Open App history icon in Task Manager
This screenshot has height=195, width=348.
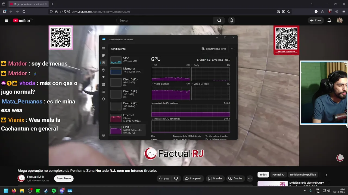coord(103,70)
